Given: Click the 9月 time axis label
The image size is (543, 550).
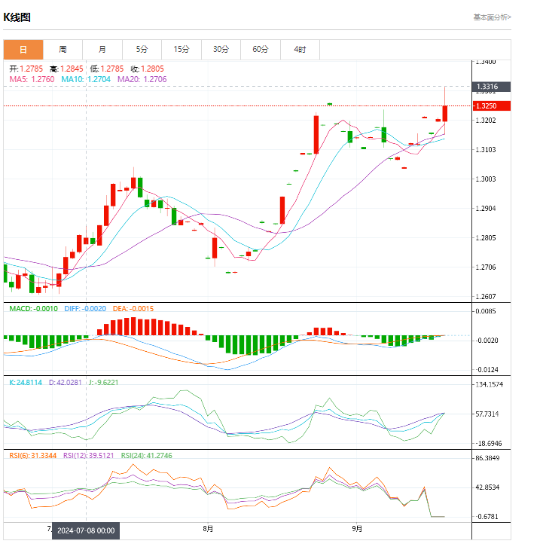Looking at the screenshot, I should click(x=357, y=529).
